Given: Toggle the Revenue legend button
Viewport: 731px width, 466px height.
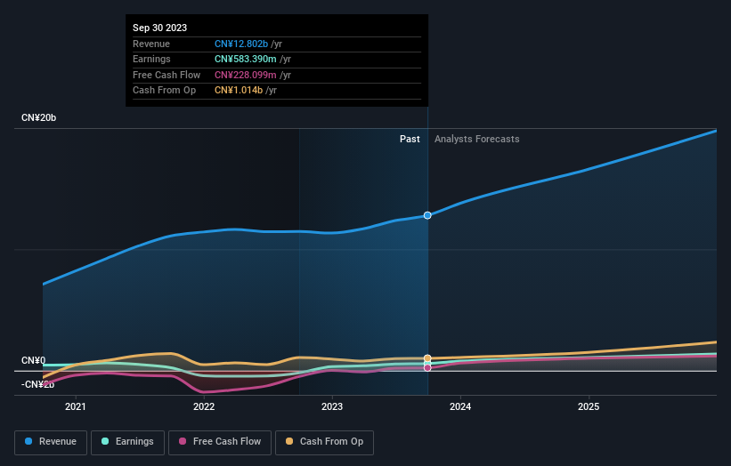Looking at the screenshot, I should (x=51, y=442).
